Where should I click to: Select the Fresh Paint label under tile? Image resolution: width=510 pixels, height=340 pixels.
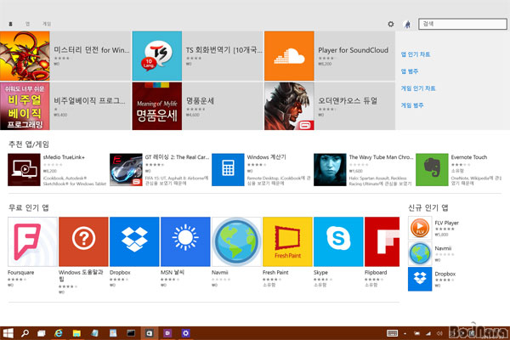coord(275,272)
